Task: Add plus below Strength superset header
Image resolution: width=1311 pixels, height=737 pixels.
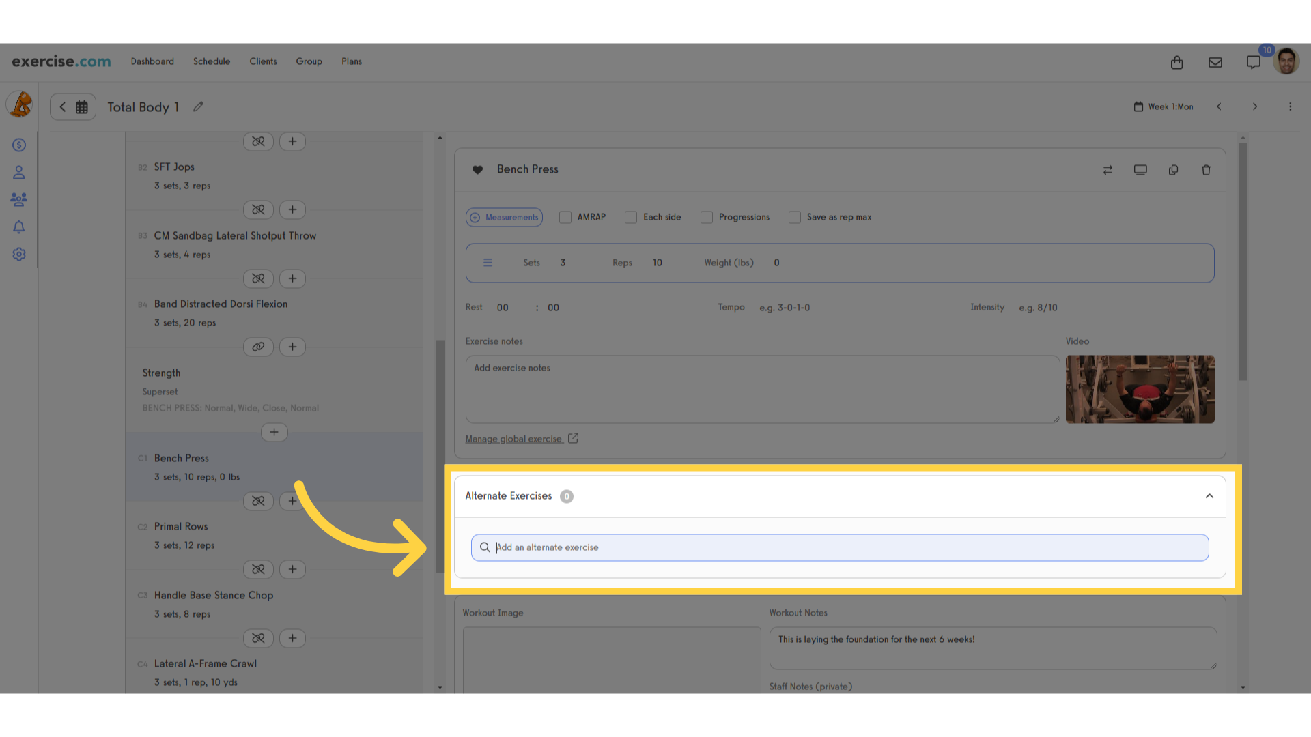Action: point(274,432)
